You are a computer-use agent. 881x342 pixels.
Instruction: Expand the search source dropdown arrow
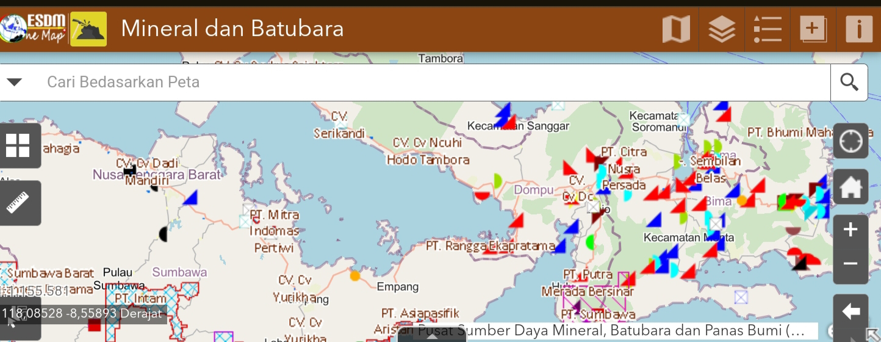point(15,82)
